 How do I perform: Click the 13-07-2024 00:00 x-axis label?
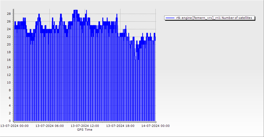coord(14,126)
